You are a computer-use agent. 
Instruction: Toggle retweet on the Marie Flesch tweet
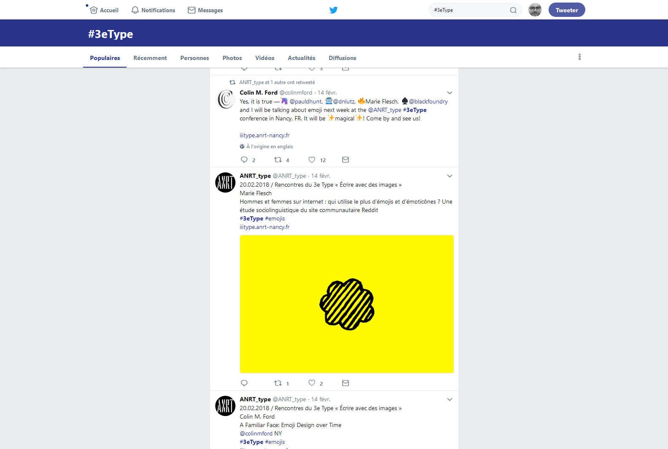click(278, 383)
